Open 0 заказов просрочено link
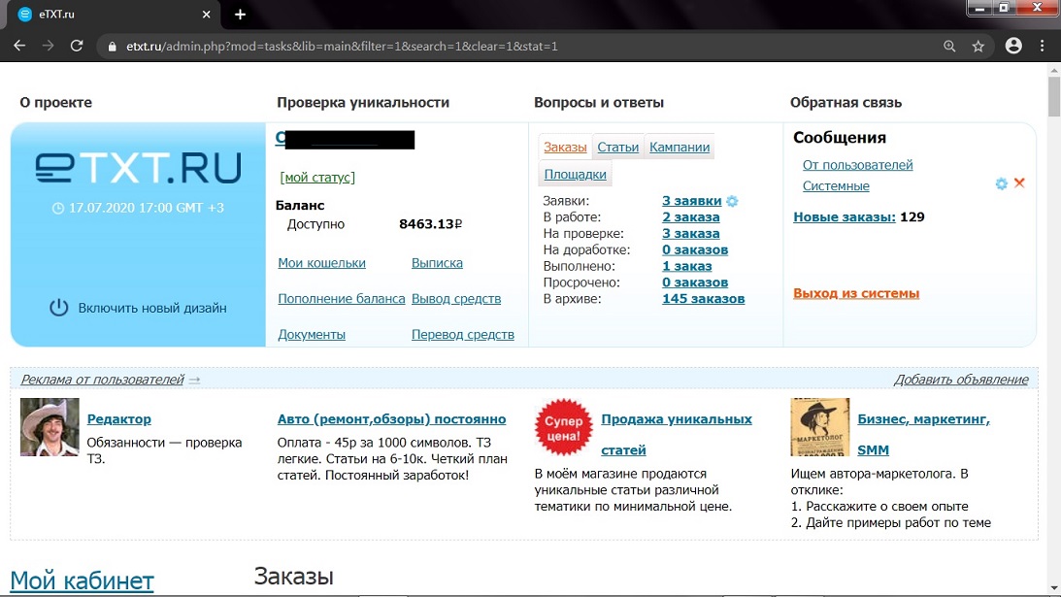Image resolution: width=1061 pixels, height=597 pixels. click(695, 282)
